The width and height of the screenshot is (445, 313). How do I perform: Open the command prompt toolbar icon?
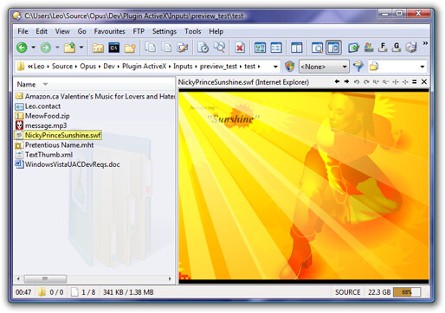click(x=114, y=48)
